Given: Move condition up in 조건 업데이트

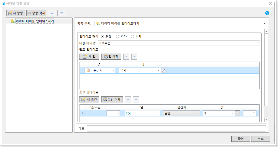Looking at the screenshot, I should (128, 99).
